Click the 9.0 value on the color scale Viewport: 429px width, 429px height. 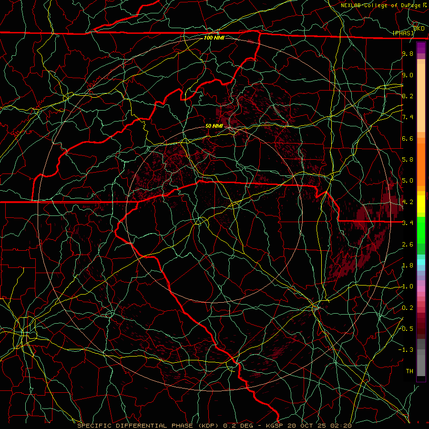tap(408, 75)
